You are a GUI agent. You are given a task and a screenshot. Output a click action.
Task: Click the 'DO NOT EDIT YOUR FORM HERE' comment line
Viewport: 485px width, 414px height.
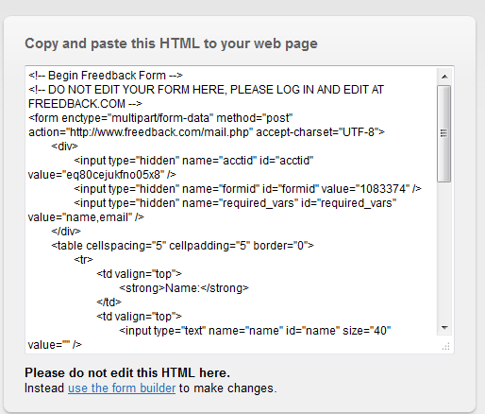point(206,90)
